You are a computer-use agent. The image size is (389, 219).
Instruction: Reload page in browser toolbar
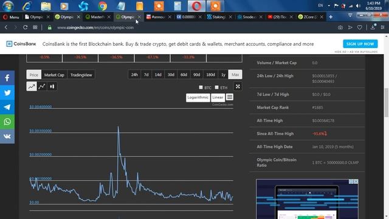click(x=25, y=27)
